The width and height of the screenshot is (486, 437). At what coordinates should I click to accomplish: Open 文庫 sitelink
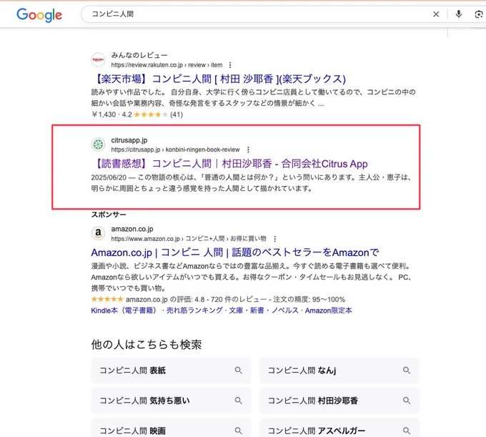(x=236, y=310)
